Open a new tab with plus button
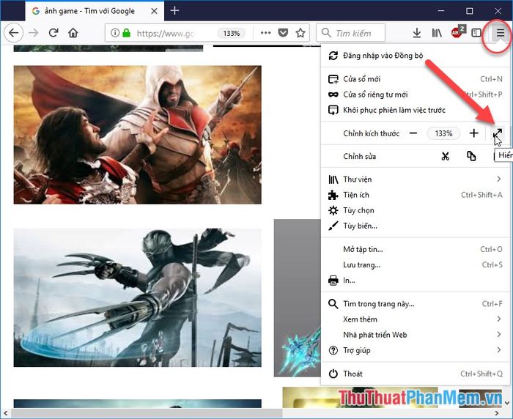This screenshot has height=419, width=513. pos(174,10)
